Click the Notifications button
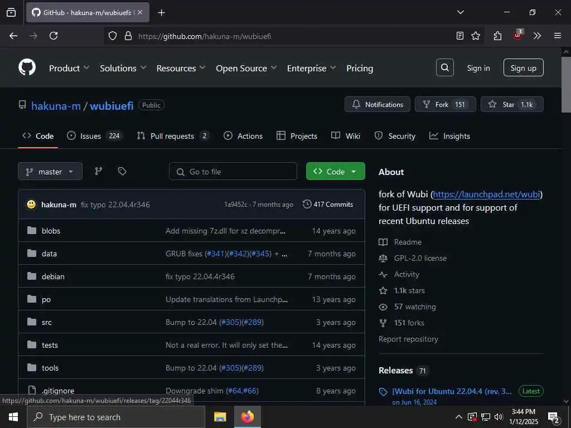Image resolution: width=571 pixels, height=428 pixels. tap(378, 104)
